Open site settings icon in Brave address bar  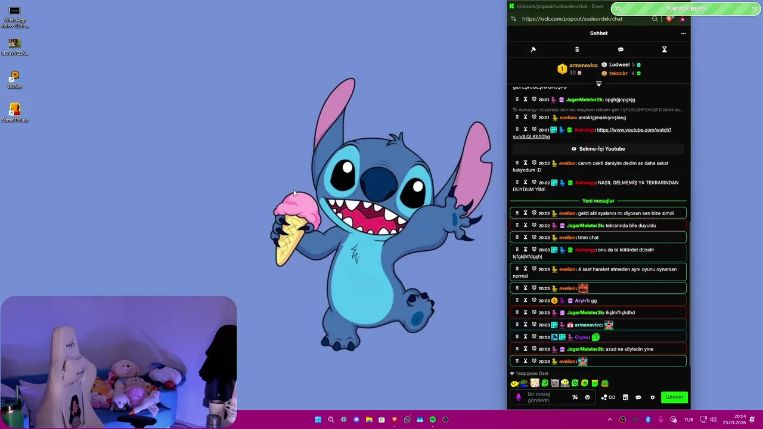click(513, 19)
